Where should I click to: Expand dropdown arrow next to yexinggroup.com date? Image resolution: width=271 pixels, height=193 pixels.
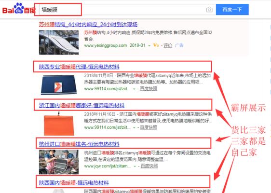click(x=149, y=46)
